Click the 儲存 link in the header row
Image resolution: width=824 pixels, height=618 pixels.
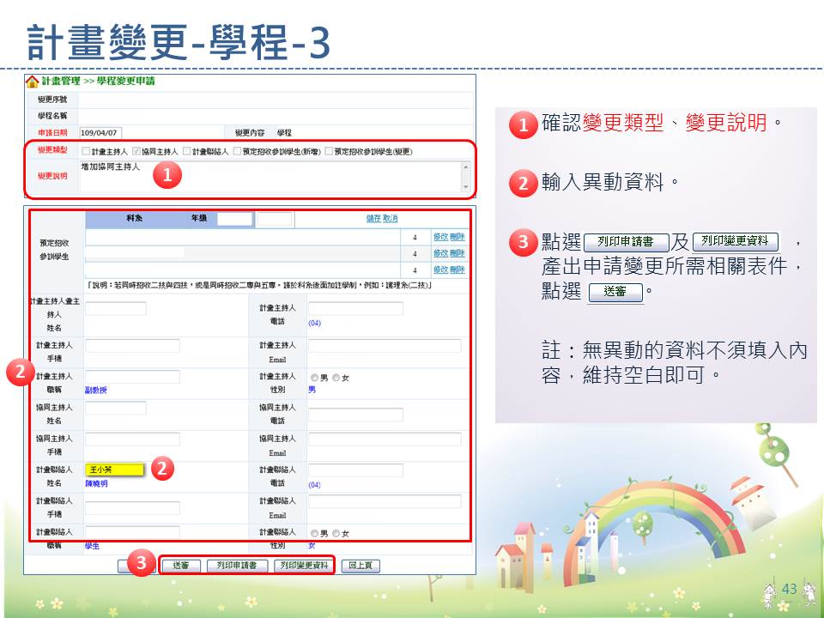click(373, 219)
